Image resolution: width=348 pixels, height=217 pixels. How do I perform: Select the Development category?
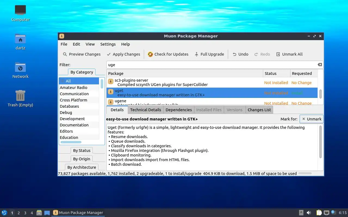coord(79,119)
